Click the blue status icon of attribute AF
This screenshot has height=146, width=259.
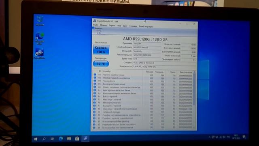[x=94, y=115]
